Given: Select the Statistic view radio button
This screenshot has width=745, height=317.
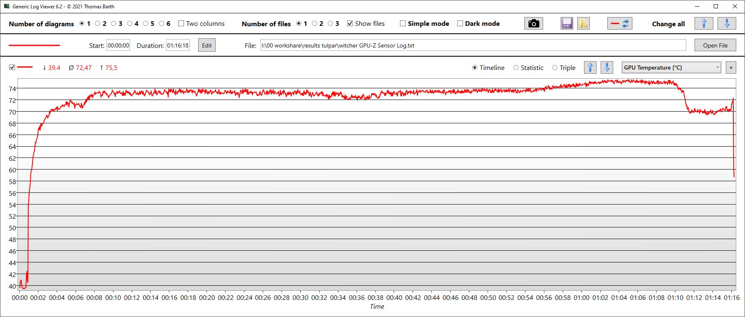Looking at the screenshot, I should pos(516,68).
